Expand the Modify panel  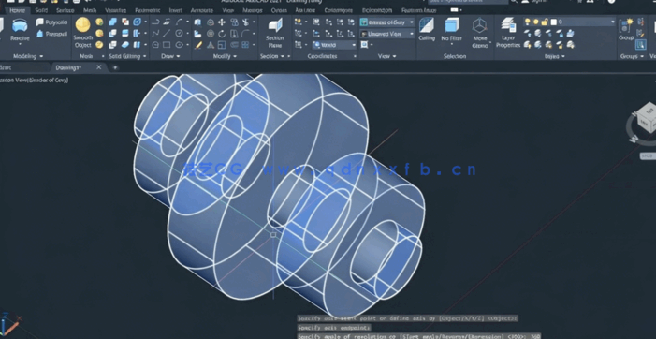[x=225, y=56]
